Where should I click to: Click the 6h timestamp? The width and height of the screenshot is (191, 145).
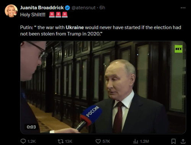(x=102, y=8)
